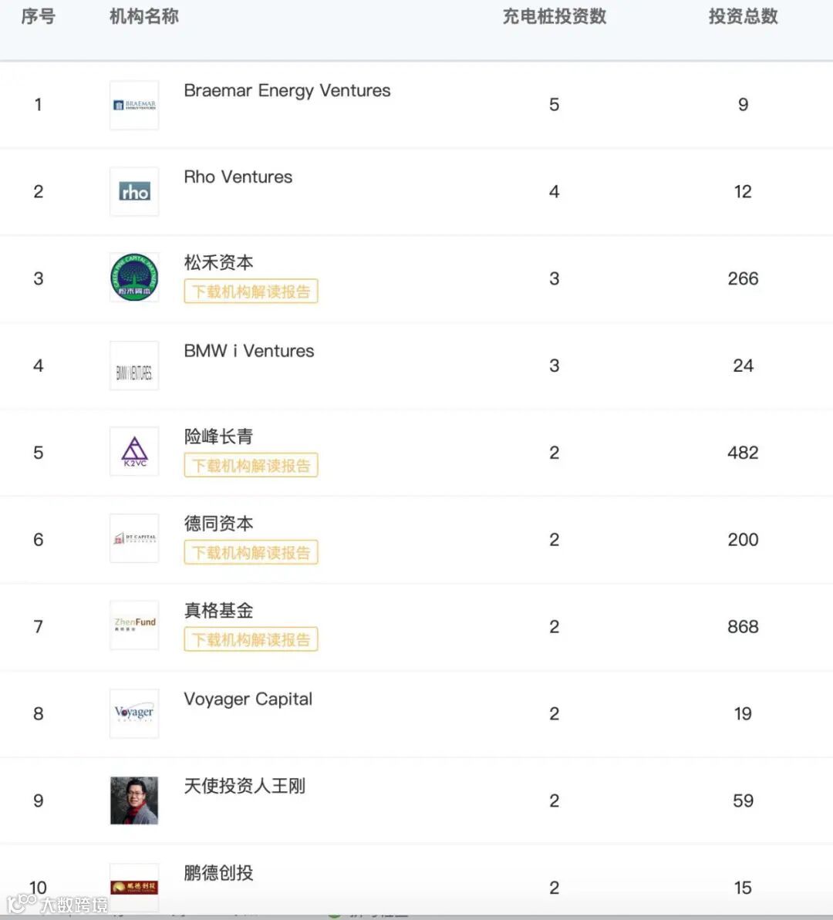
Task: Open the Braemar Energy Ventures name link
Action: [x=287, y=91]
